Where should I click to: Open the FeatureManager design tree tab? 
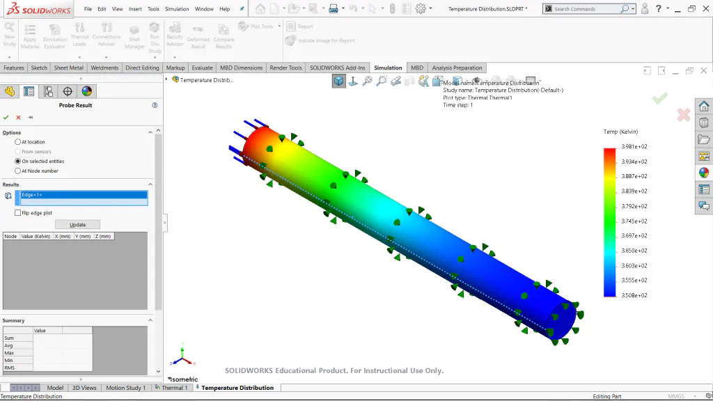pos(10,91)
